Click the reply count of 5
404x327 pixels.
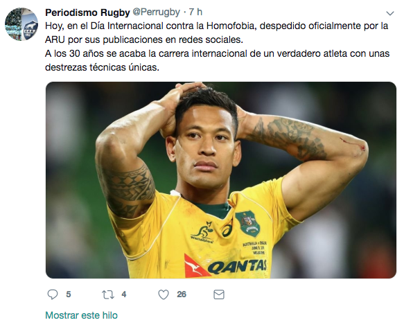point(69,294)
